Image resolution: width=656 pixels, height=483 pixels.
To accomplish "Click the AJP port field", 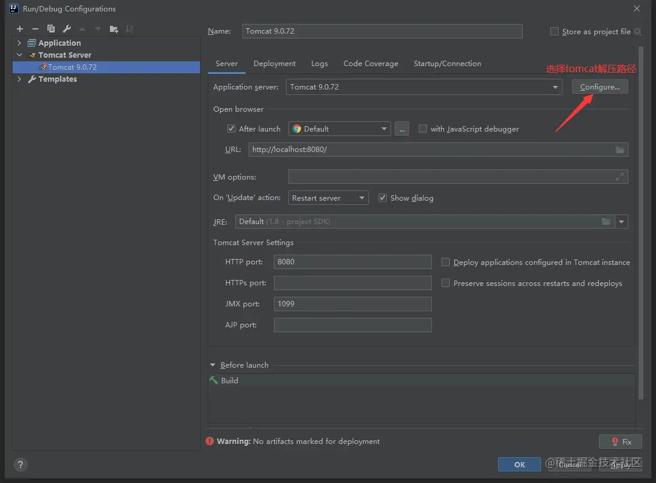I will tap(353, 325).
